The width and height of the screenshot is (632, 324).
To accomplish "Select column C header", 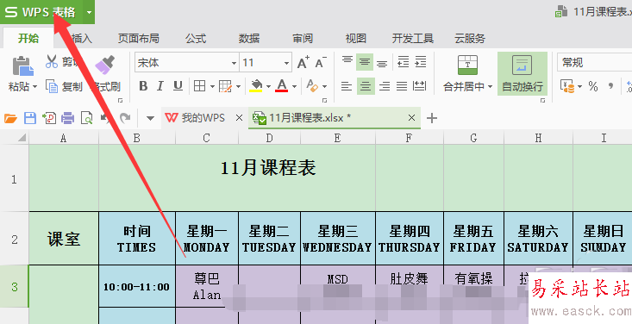I will point(207,138).
